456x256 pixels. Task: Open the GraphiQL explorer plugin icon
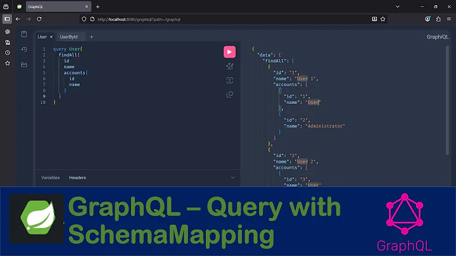pos(24,65)
